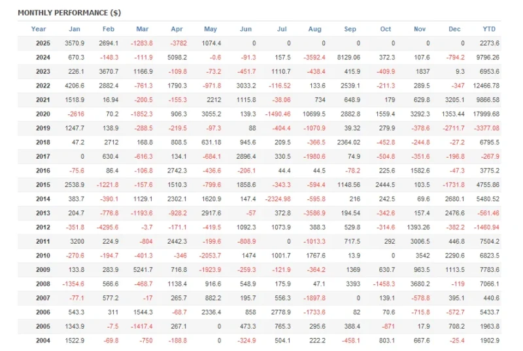Screen dimensions: 523x351
Task: Click the 2008 November value 3680.2
Action: (420, 284)
